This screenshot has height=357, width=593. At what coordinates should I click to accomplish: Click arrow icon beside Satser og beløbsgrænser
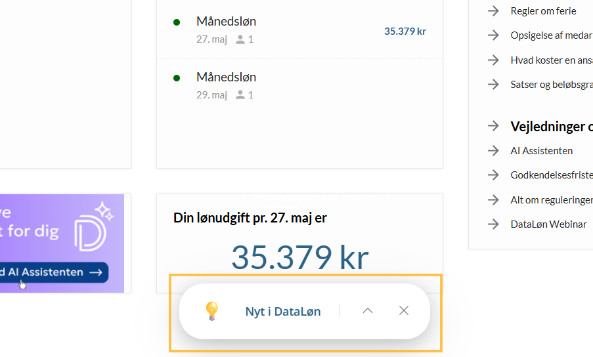point(493,84)
